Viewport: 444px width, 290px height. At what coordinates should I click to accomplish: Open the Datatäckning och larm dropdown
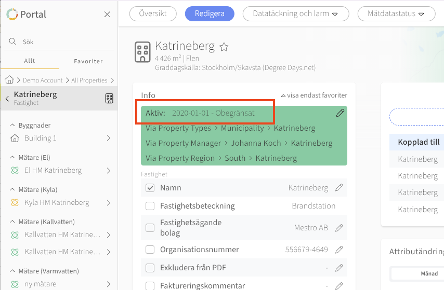click(296, 14)
